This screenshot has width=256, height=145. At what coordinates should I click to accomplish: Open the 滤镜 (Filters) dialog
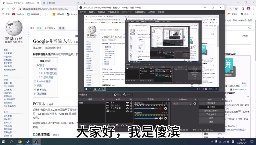pos(127,95)
